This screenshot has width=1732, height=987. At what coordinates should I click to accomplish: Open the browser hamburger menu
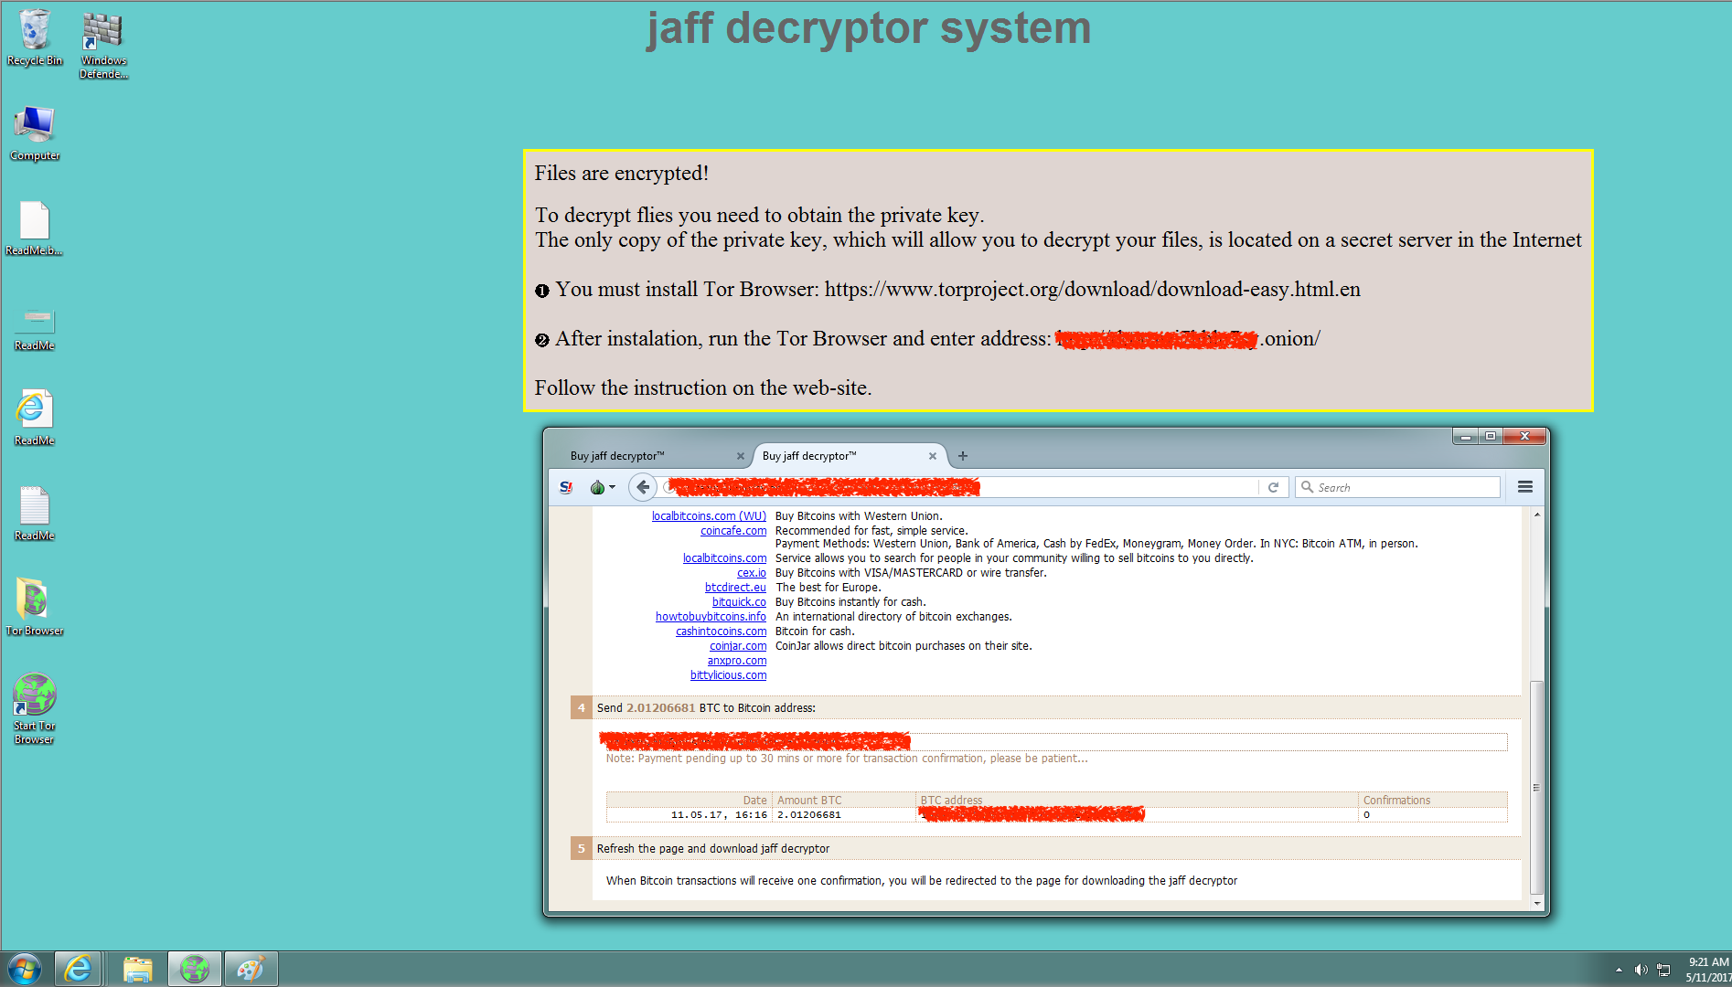click(1525, 487)
